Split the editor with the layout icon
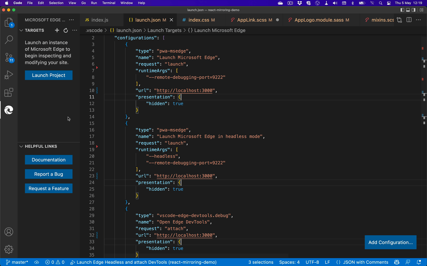Screen dimensions: 427x266 [409, 20]
